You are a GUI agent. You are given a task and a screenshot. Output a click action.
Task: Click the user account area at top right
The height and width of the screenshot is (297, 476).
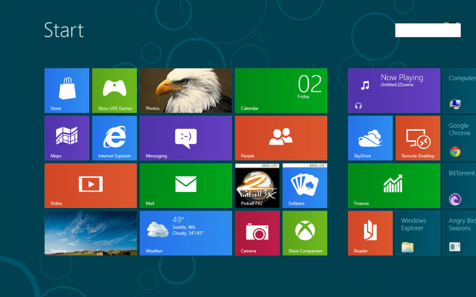(428, 30)
